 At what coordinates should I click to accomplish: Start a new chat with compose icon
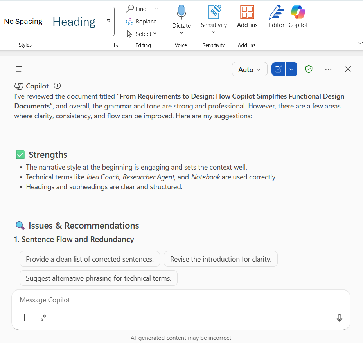(278, 69)
